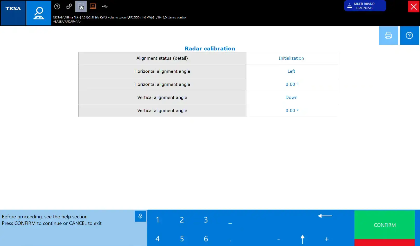Click the NISSAN Altima vehicle path text
The height and width of the screenshot is (246, 420).
[x=120, y=19]
